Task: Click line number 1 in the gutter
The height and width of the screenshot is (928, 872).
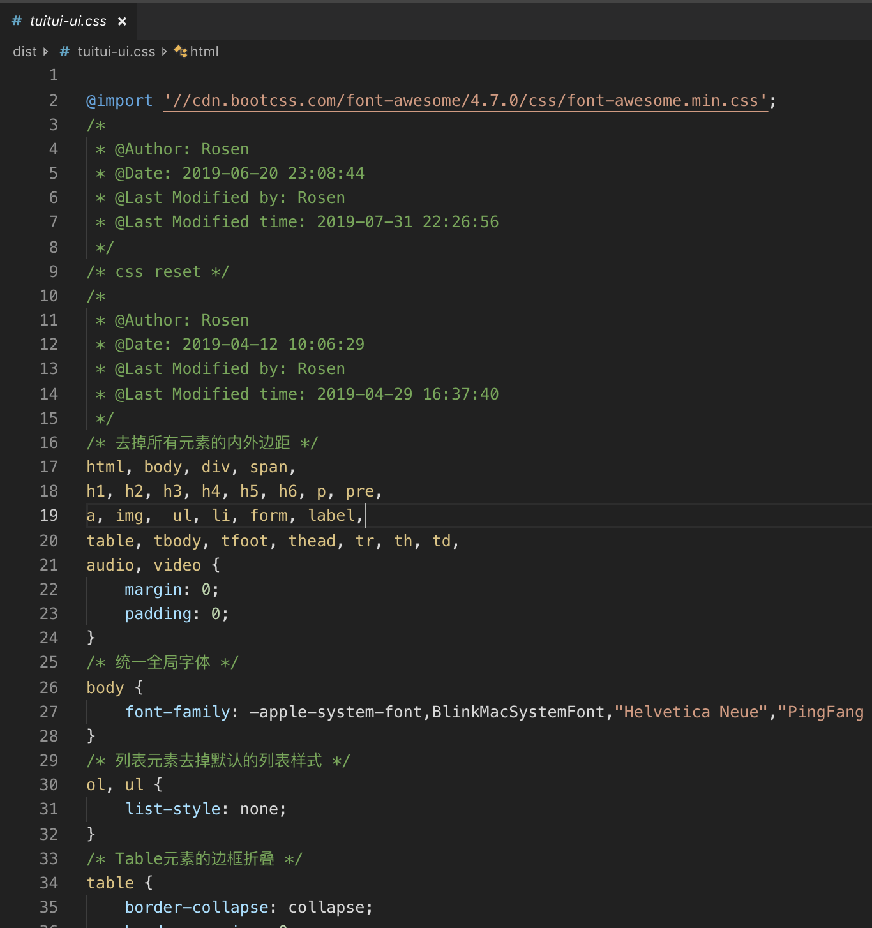Action: click(54, 75)
